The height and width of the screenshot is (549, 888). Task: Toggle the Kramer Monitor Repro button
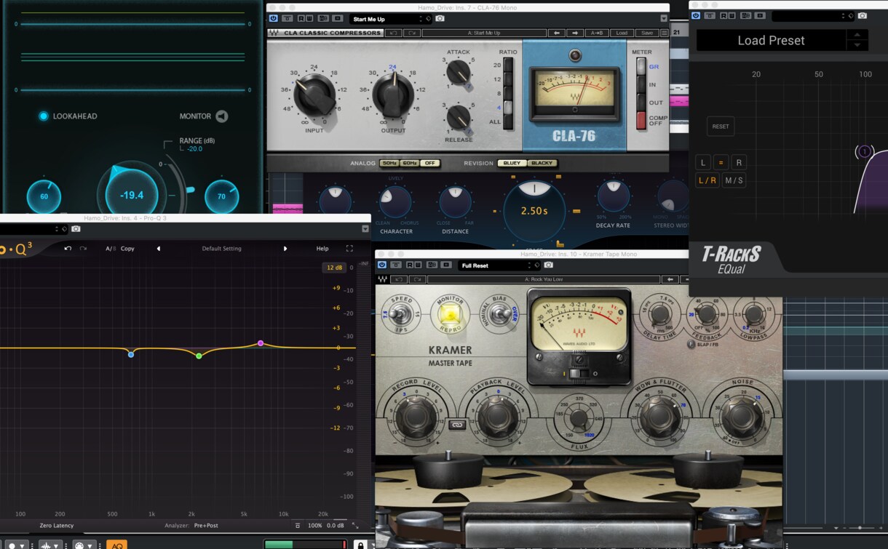[x=450, y=314]
